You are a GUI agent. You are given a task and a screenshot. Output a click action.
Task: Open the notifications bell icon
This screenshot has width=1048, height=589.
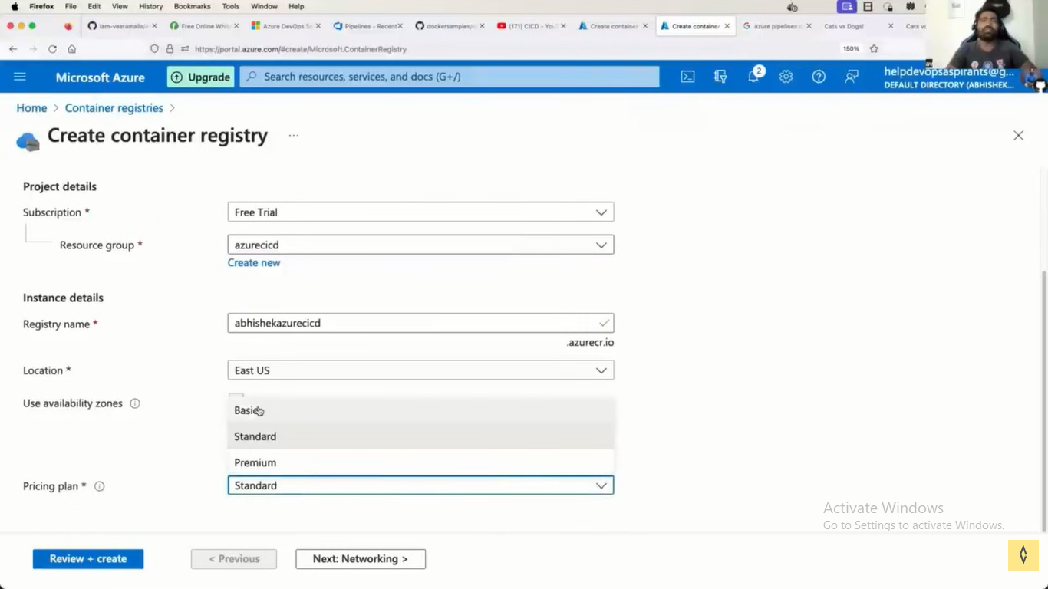tap(753, 77)
